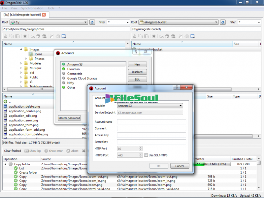Viewport: 264px width, 198px height.
Task: Click the Master password button
Action: coord(69,118)
